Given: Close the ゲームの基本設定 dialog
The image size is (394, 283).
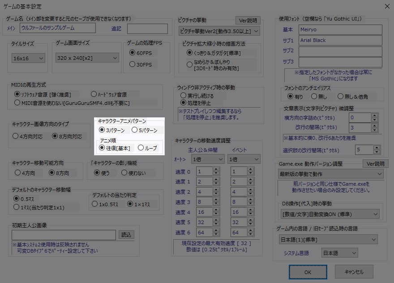Looking at the screenshot, I should [387, 6].
